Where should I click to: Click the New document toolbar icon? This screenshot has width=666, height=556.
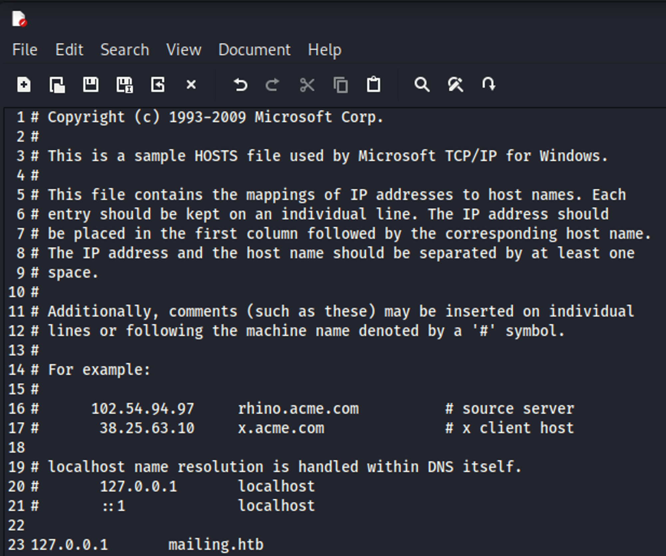point(24,85)
